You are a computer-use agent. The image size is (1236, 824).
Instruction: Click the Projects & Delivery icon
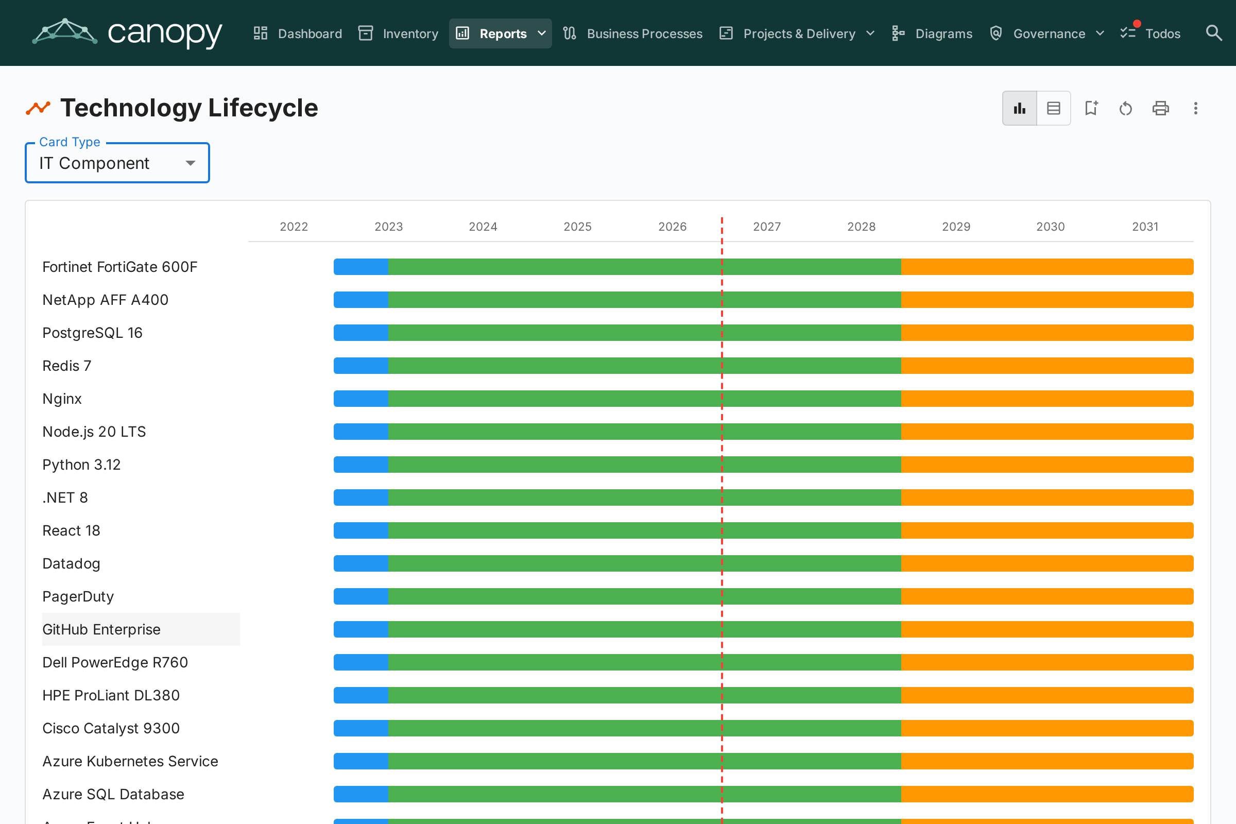[726, 33]
